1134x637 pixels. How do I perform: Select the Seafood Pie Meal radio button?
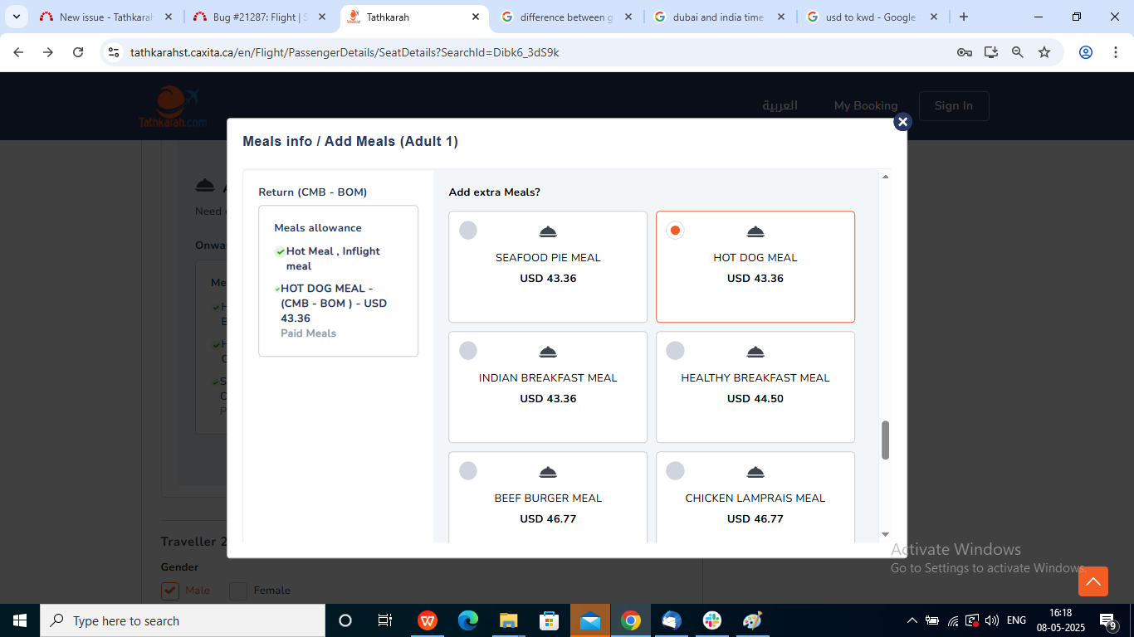coord(468,231)
